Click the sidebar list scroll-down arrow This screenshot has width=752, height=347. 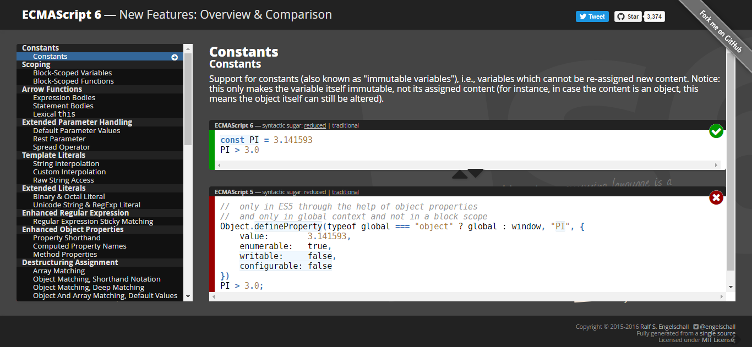coord(188,297)
